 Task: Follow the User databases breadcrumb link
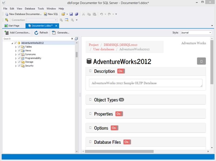[x=104, y=49]
